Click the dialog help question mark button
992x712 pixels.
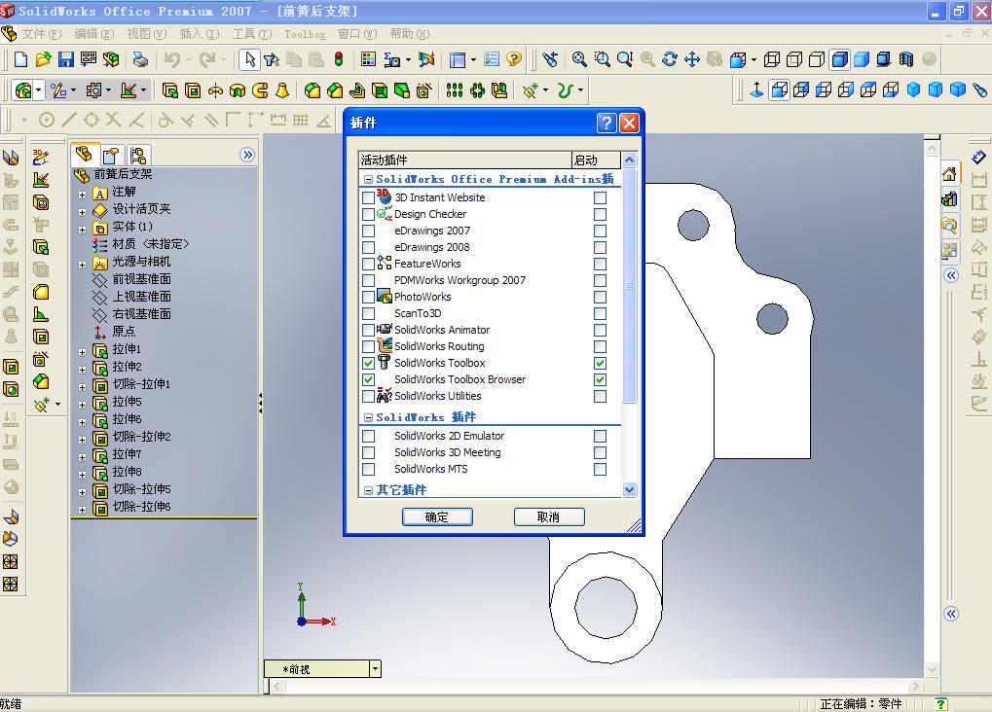pyautogui.click(x=606, y=123)
